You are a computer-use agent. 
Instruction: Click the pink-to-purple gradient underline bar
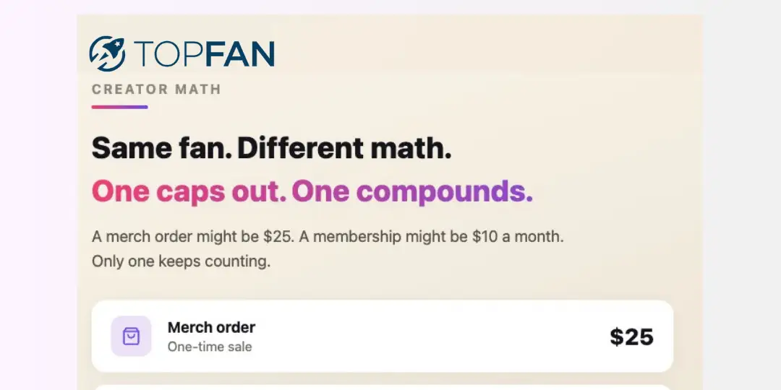click(119, 107)
